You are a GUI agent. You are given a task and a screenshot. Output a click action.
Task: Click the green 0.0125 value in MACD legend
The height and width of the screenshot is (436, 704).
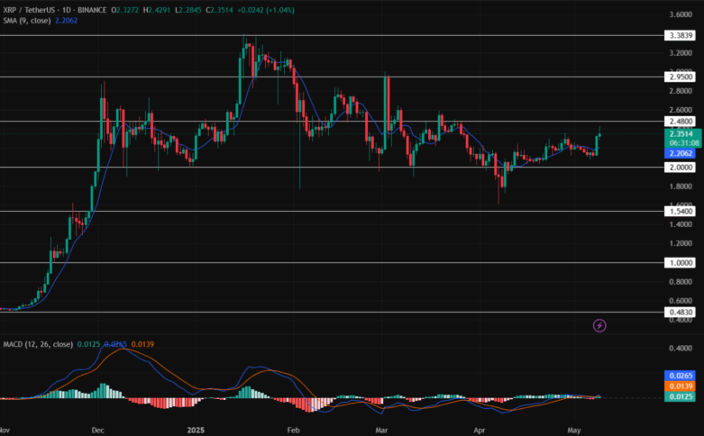(89, 344)
